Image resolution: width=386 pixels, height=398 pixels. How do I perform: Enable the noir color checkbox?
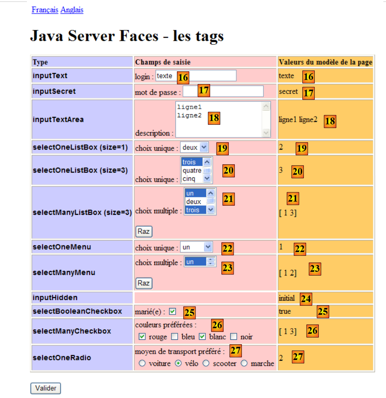click(234, 337)
